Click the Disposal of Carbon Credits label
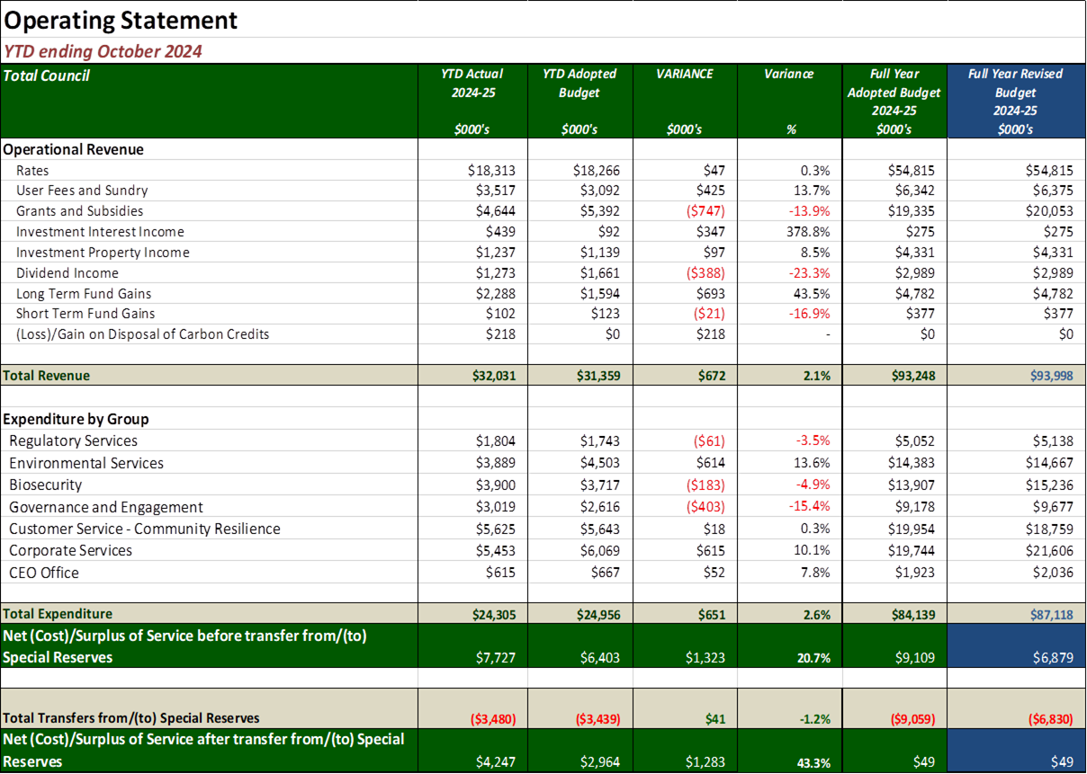Viewport: 1087px width, 774px height. 142,334
